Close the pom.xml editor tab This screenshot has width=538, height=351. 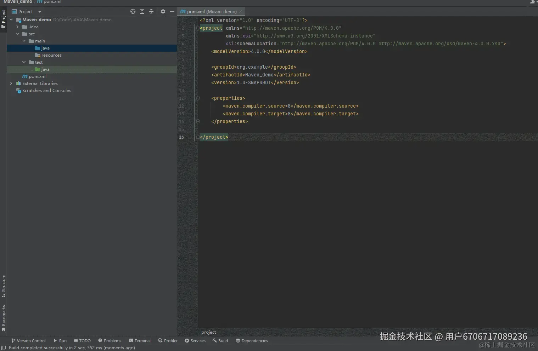pyautogui.click(x=241, y=12)
